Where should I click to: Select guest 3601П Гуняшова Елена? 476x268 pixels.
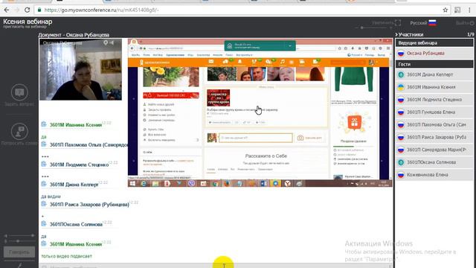434,112
